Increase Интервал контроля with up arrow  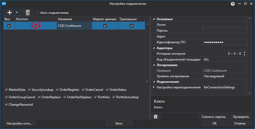click(x=245, y=52)
